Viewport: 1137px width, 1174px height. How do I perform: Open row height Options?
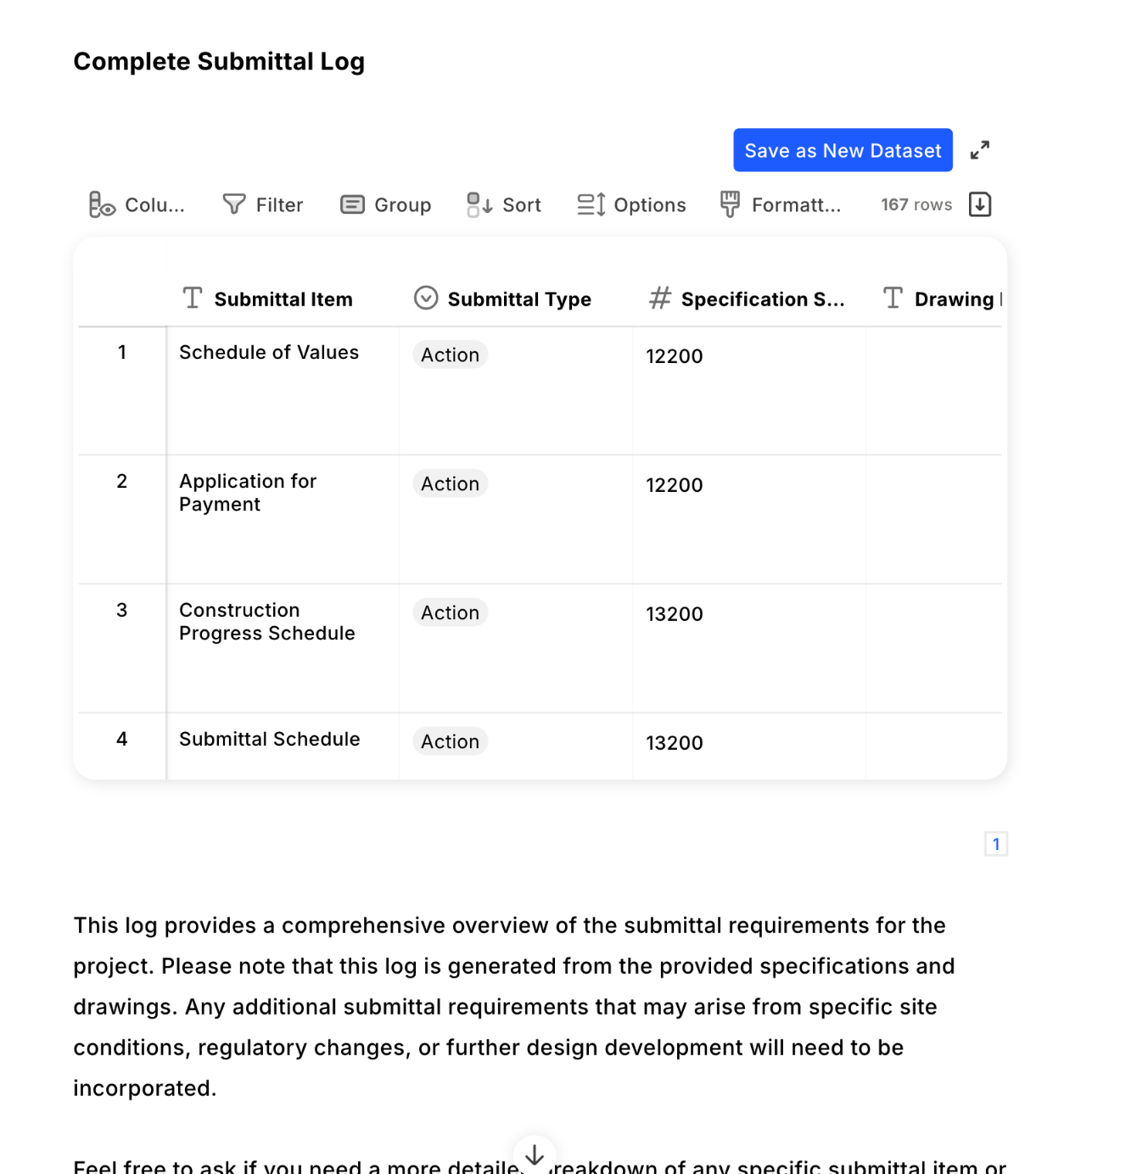pos(632,204)
